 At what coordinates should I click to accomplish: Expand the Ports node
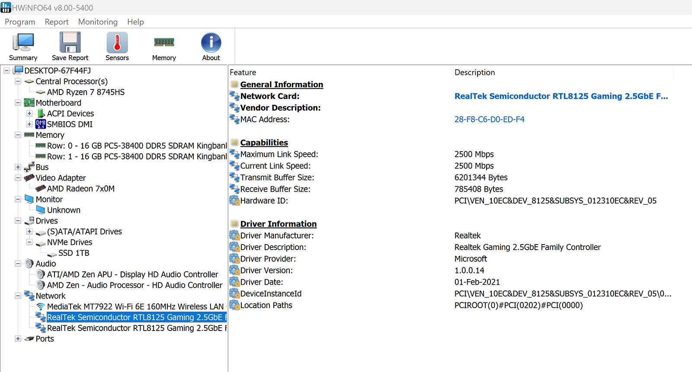click(18, 339)
